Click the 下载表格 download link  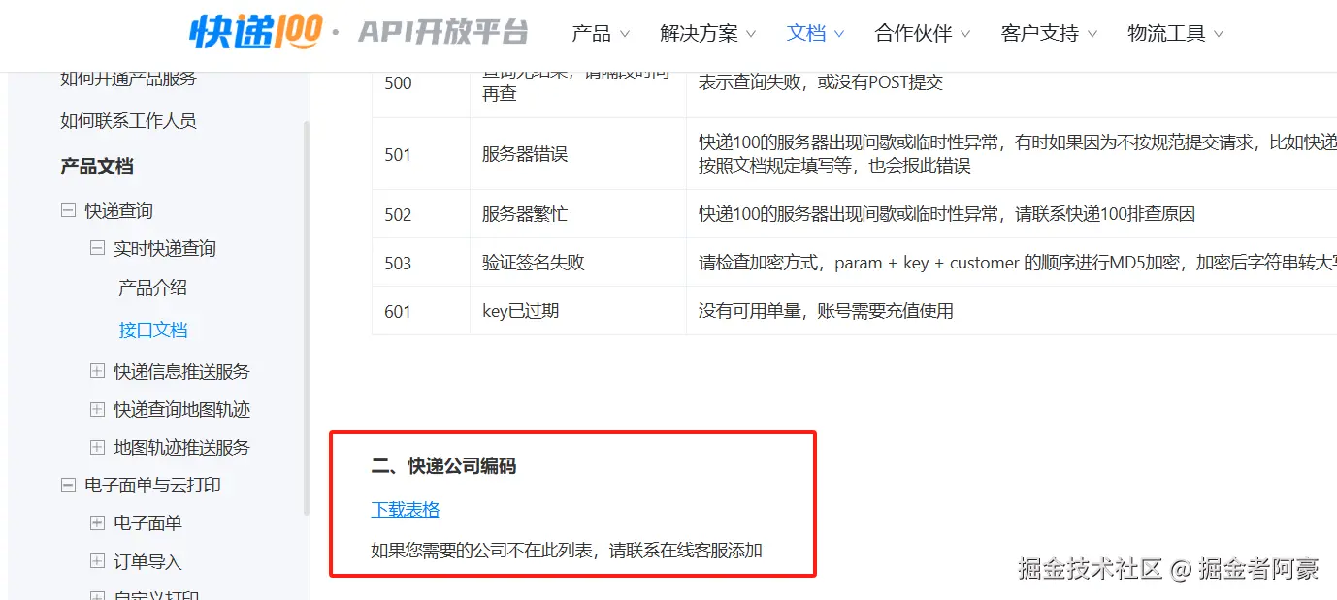coord(404,508)
